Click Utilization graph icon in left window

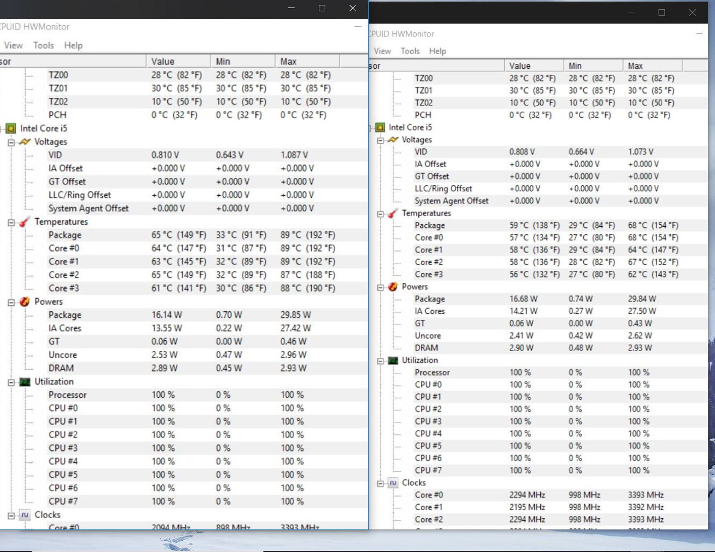coord(25,382)
